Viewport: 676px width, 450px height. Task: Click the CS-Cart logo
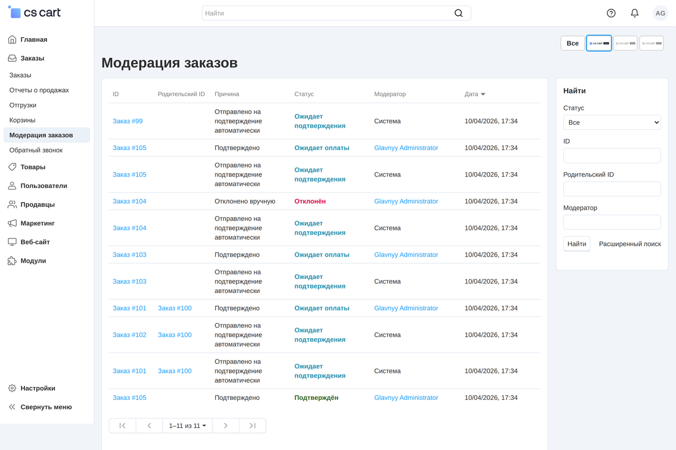point(34,12)
